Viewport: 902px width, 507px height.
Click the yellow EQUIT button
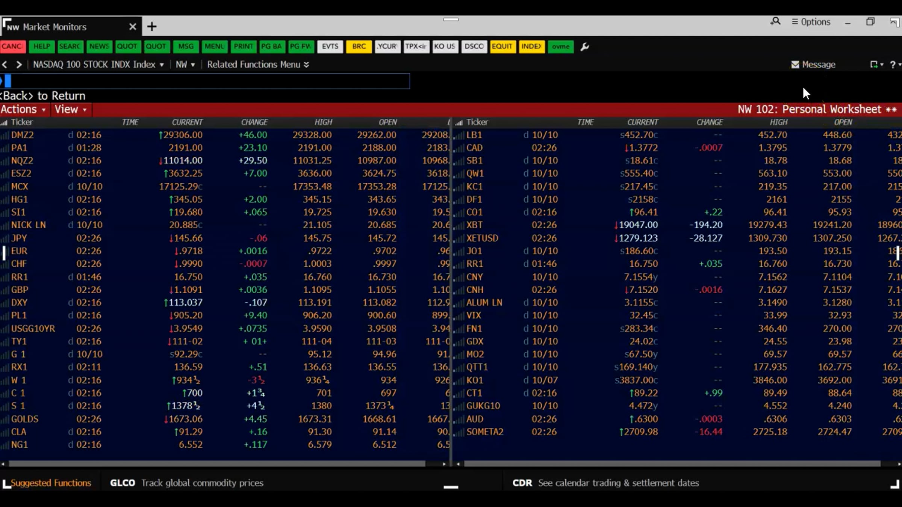tap(502, 47)
